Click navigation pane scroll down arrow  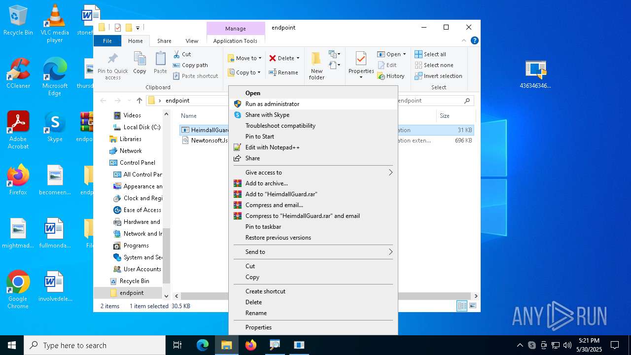tap(166, 296)
